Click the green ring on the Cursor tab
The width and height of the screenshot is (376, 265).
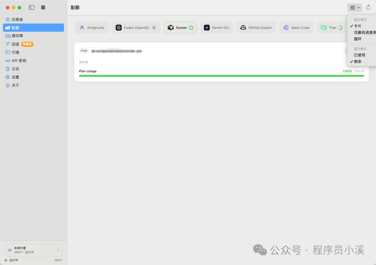tap(191, 28)
